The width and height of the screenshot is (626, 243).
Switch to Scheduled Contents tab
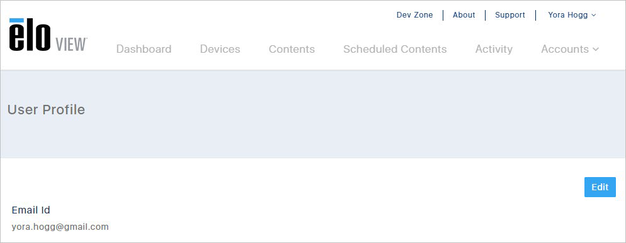point(395,49)
